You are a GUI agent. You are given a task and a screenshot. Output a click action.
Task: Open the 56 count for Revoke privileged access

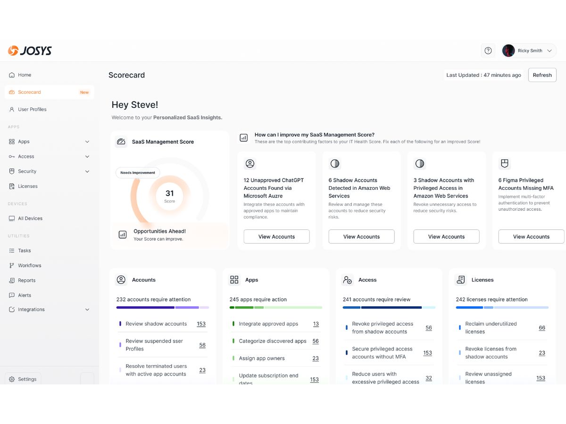pos(429,328)
